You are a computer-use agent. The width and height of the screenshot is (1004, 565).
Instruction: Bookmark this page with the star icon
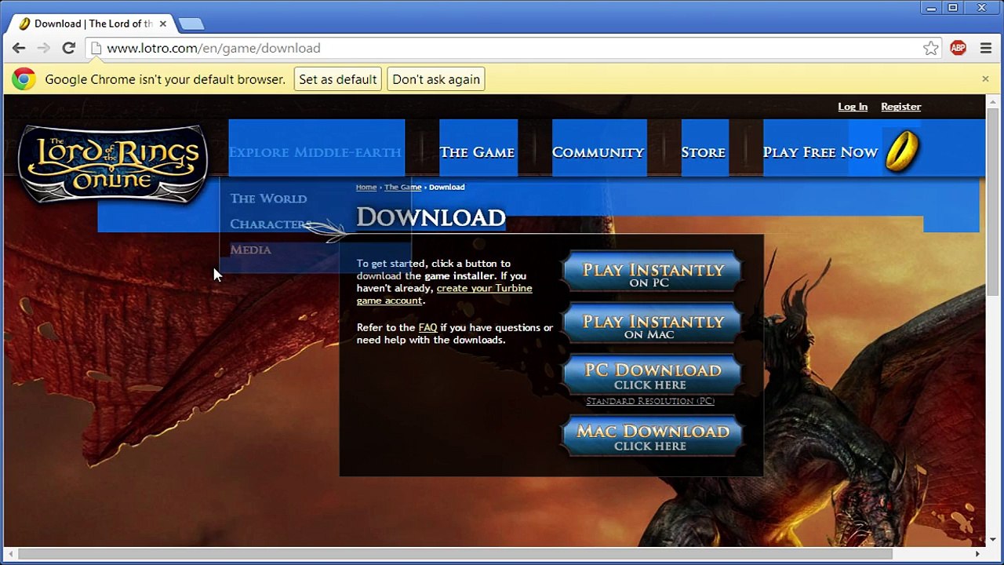pos(931,48)
